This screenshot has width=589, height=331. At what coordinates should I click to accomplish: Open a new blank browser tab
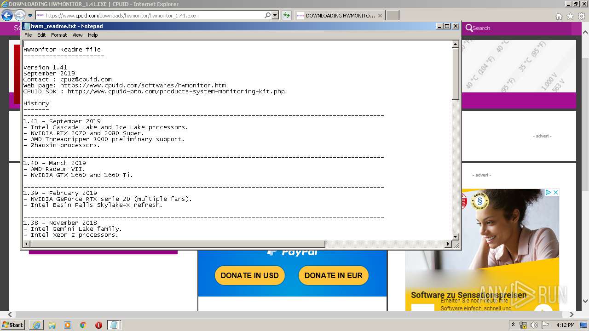[392, 15]
